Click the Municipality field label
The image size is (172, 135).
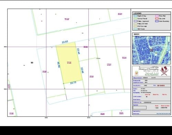click(136, 93)
